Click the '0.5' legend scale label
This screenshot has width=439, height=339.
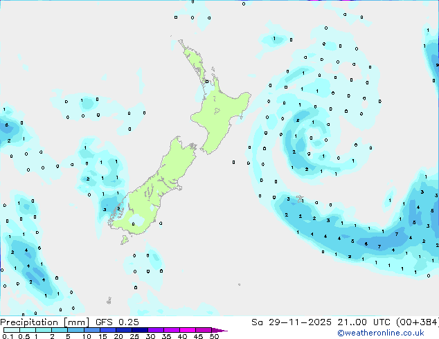pyautogui.click(x=24, y=336)
